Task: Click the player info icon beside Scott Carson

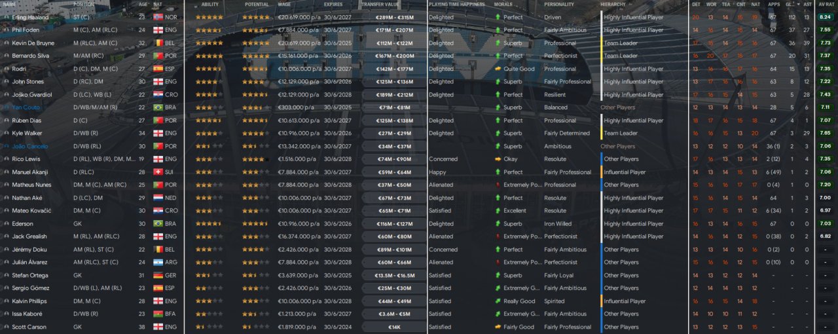Action: (6, 327)
